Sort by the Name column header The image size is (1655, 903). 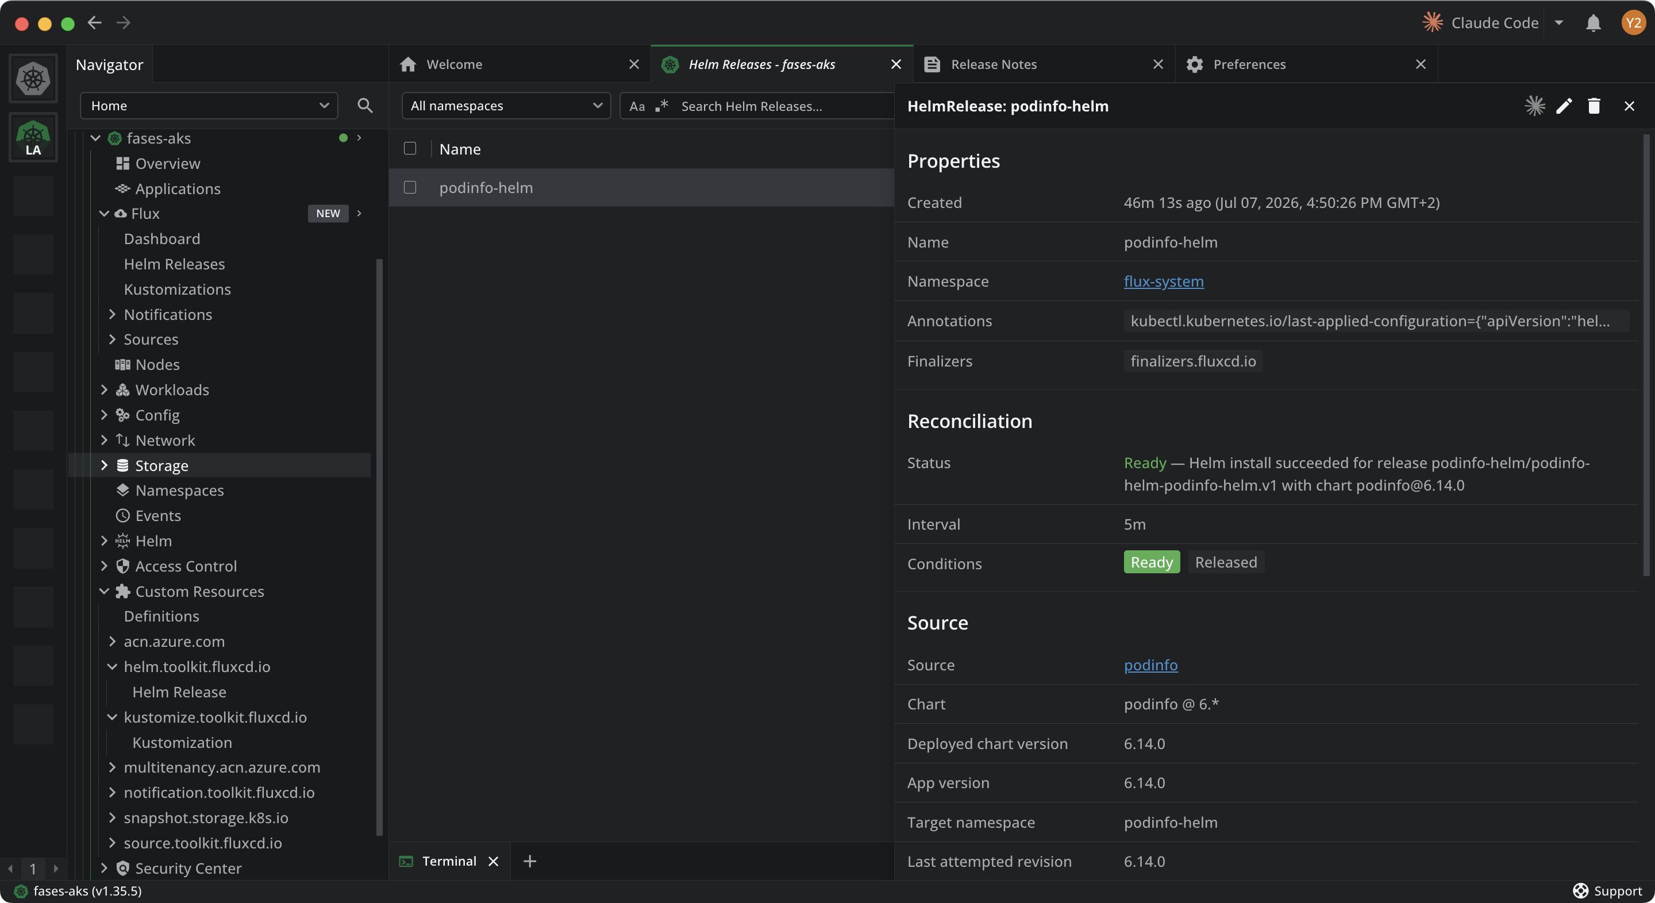[460, 150]
